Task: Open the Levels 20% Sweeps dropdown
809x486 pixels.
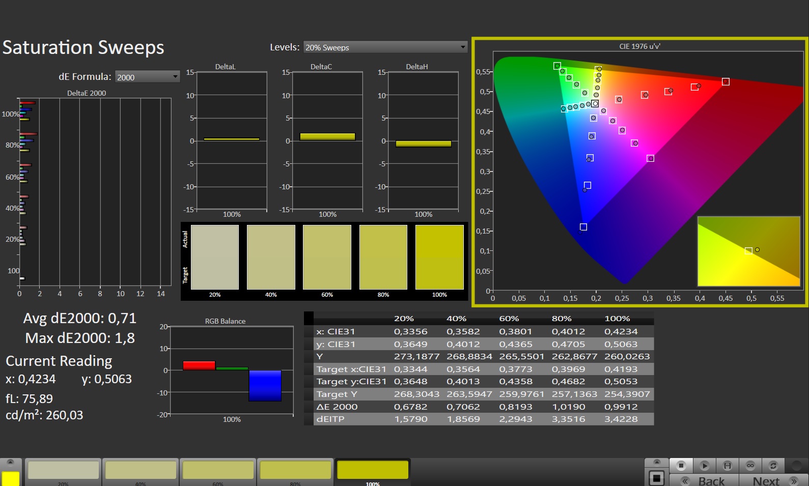Action: pyautogui.click(x=385, y=47)
